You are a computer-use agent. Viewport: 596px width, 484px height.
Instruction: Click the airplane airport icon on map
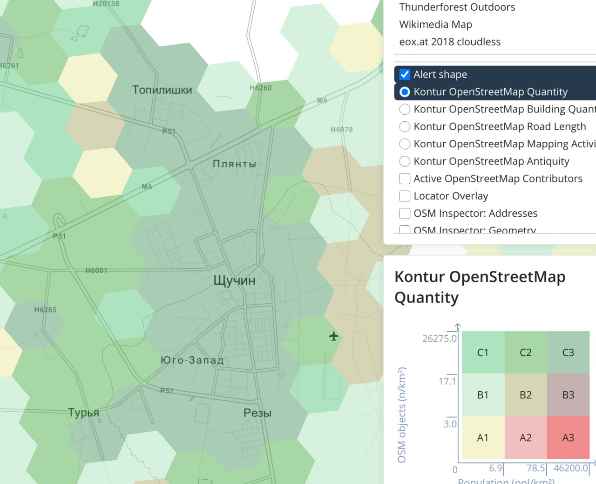[x=333, y=336]
